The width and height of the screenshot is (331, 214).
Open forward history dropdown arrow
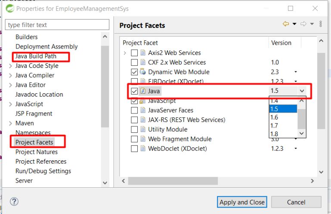312,24
